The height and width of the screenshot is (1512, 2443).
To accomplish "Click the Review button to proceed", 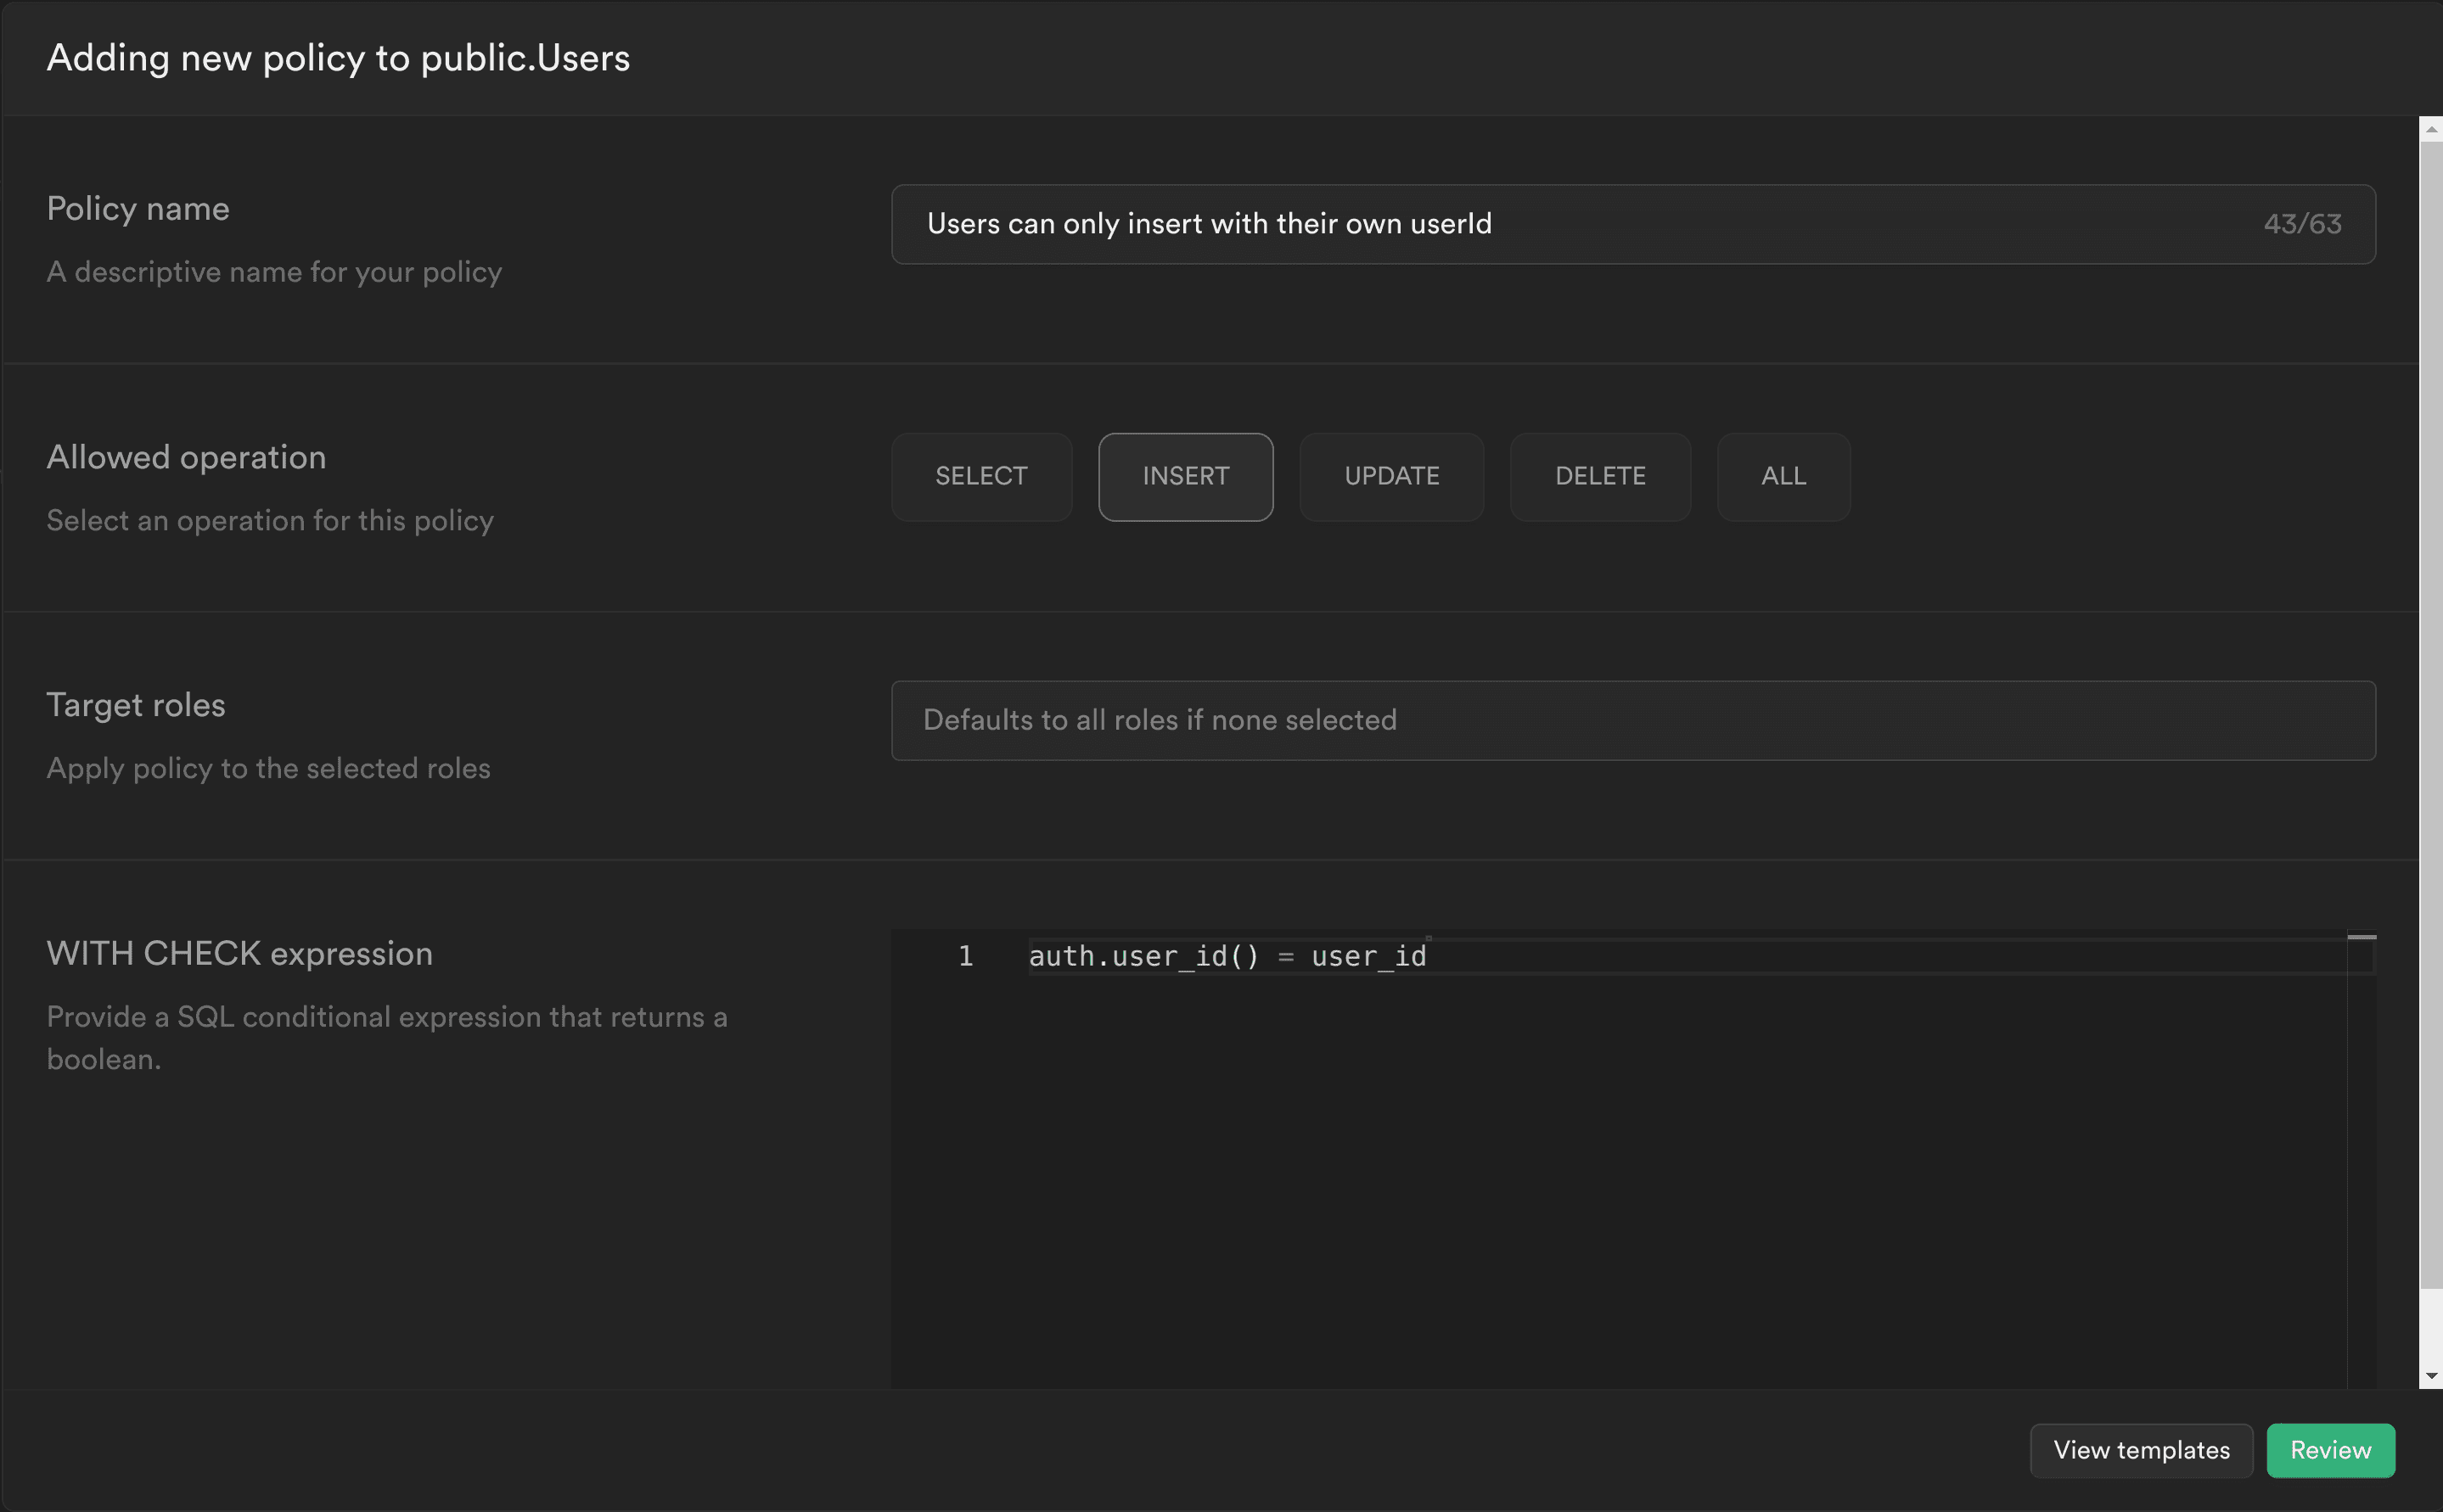I will click(x=2329, y=1449).
